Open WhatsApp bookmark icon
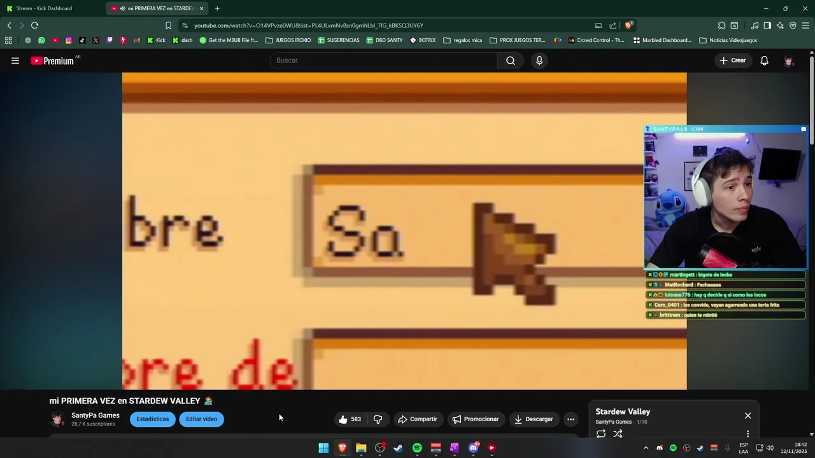 41,40
